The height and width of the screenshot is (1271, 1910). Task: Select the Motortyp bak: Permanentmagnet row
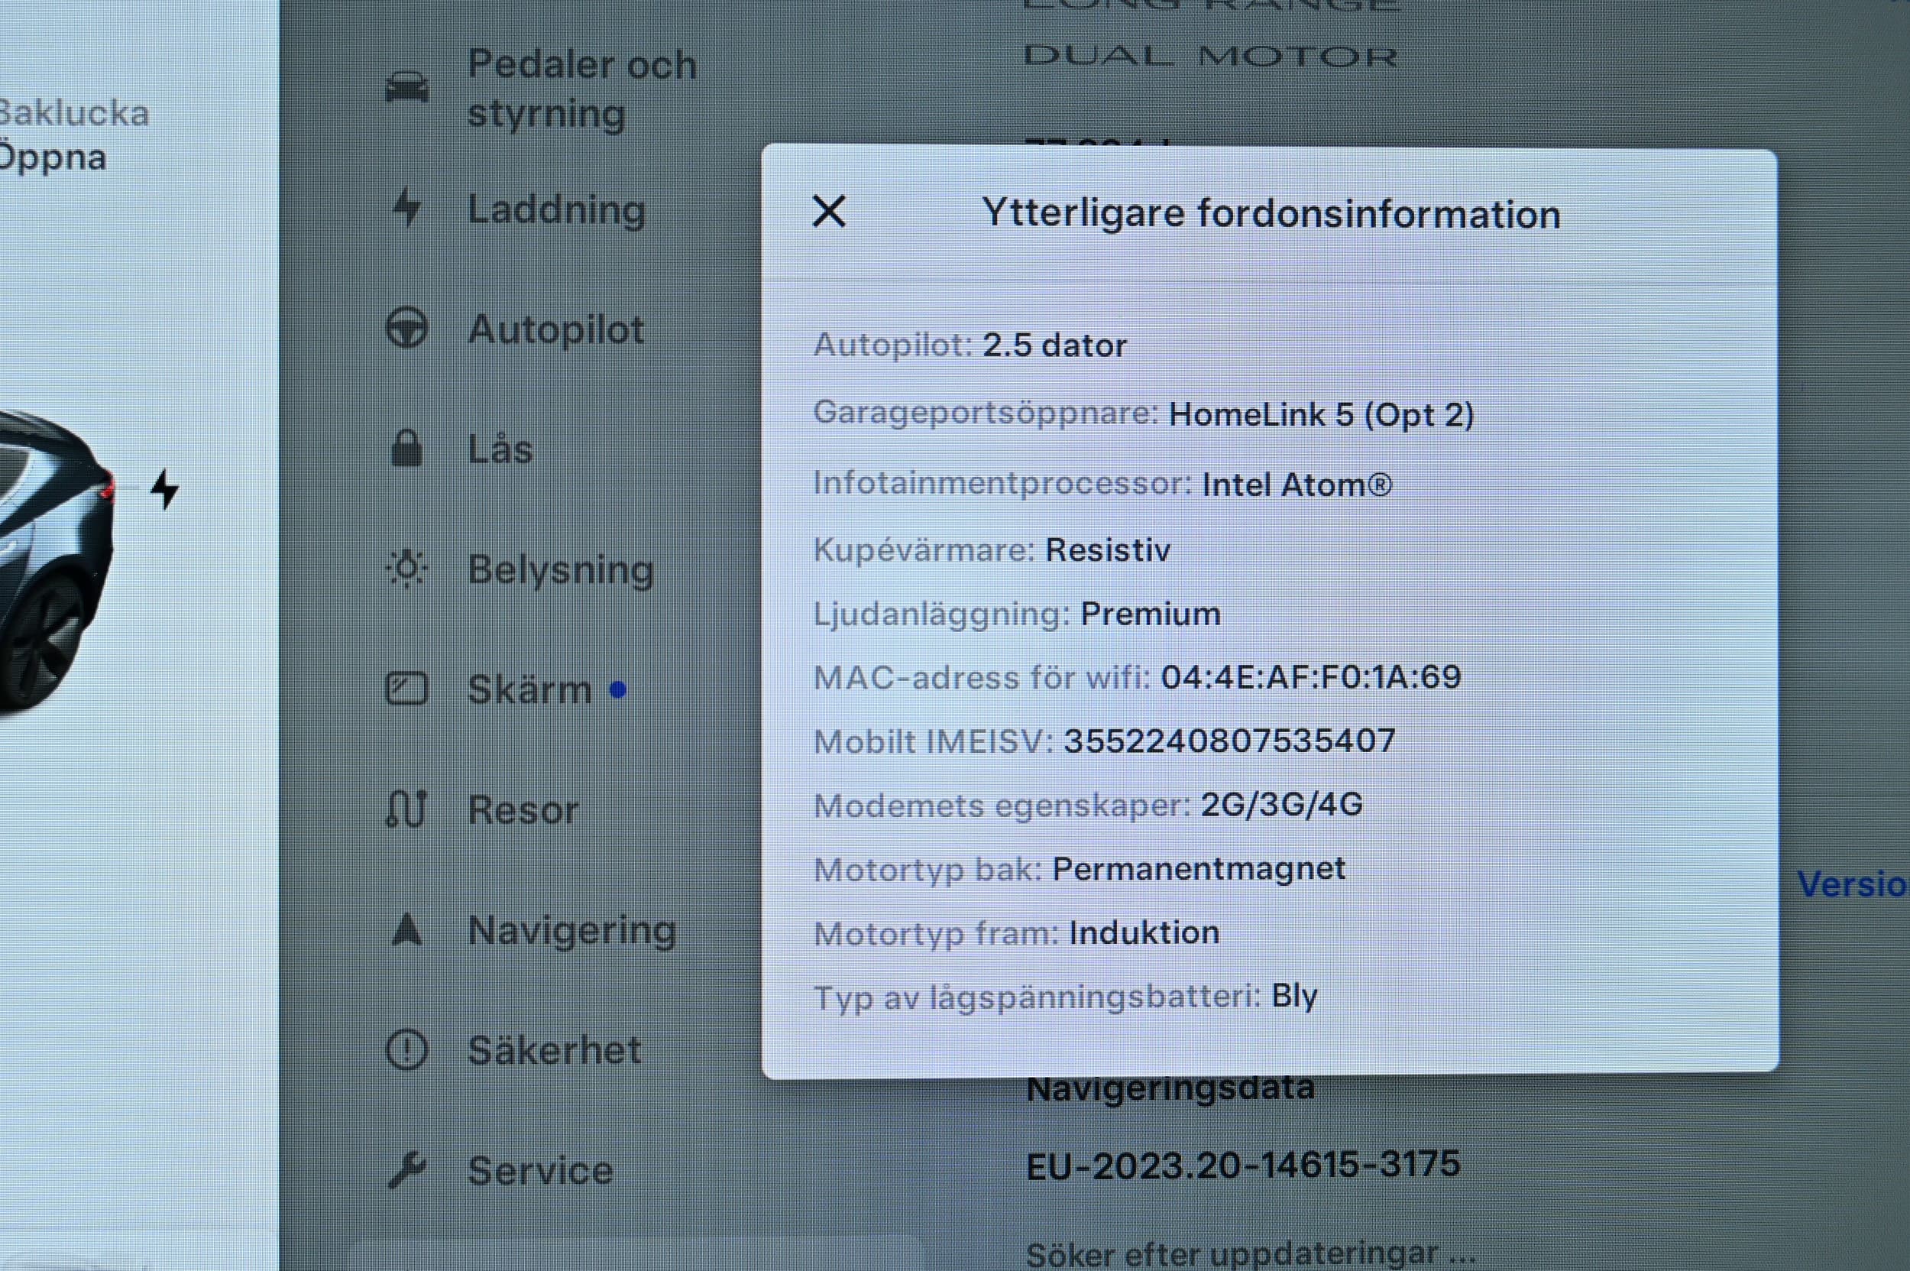pos(1080,869)
